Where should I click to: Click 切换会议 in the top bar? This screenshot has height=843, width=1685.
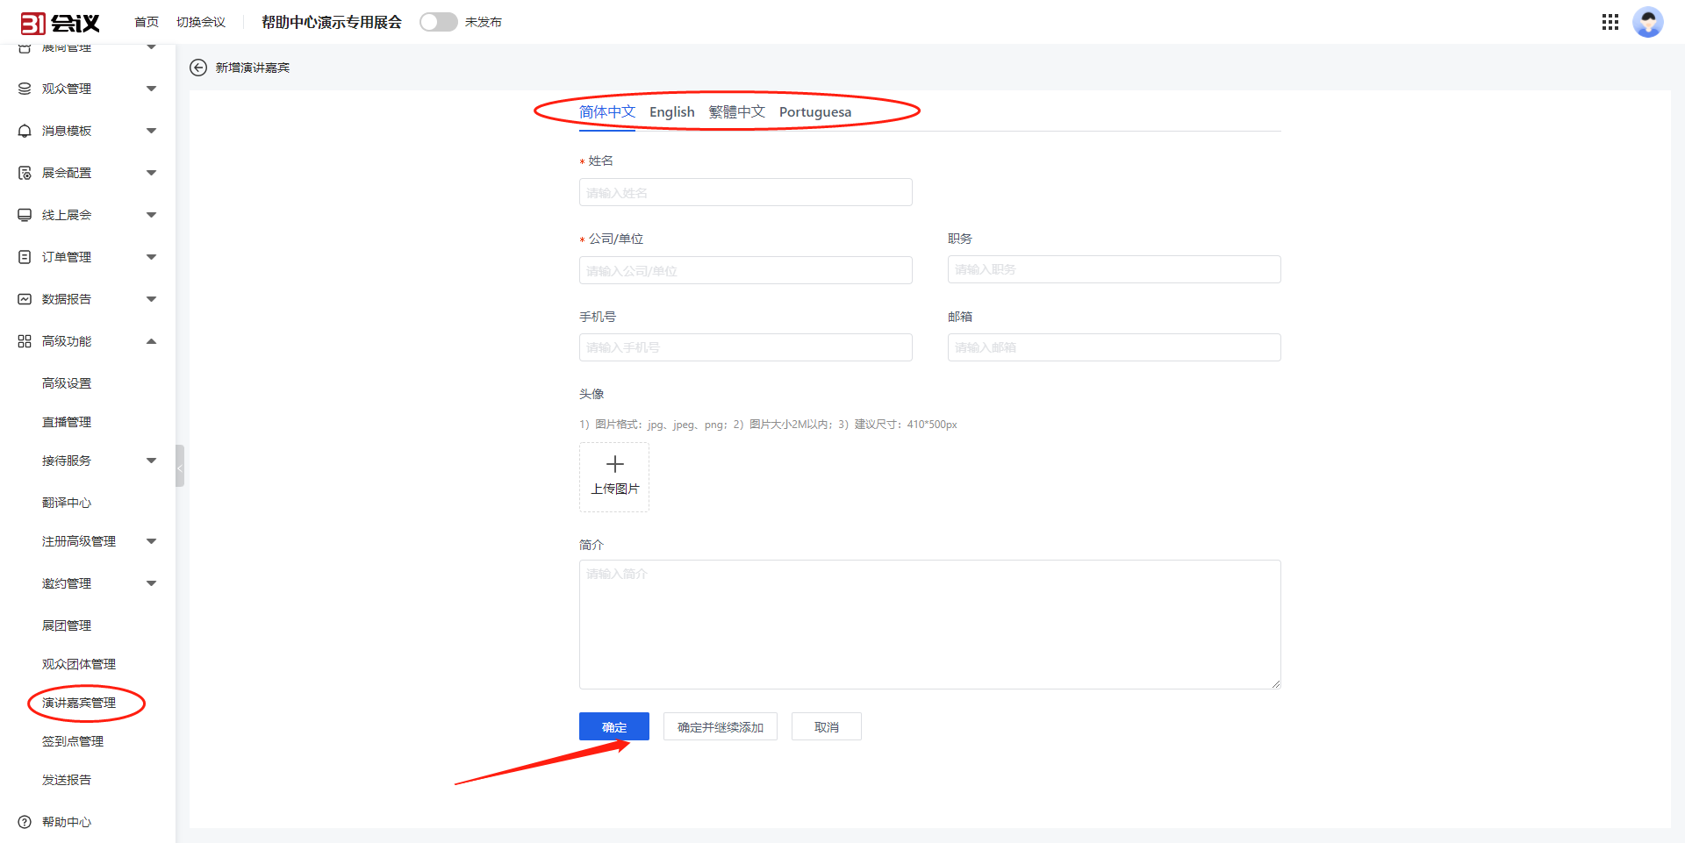tap(201, 22)
